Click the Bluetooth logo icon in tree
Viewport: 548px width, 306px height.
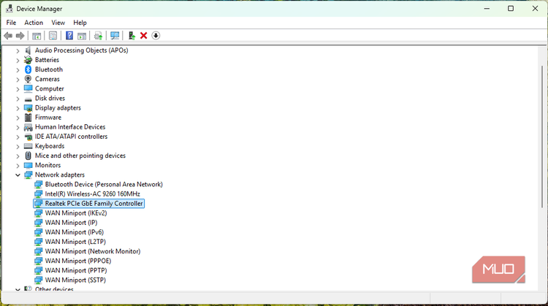pyautogui.click(x=28, y=69)
